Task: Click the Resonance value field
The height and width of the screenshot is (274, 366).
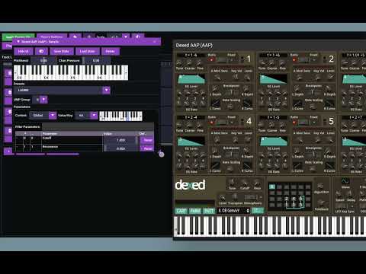Action: (x=120, y=148)
